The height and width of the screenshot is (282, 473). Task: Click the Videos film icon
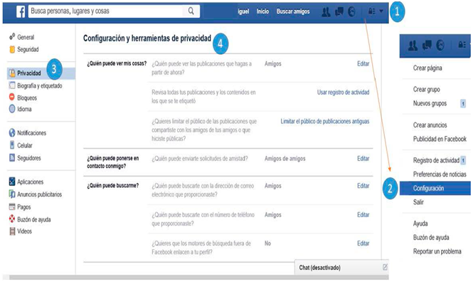(x=12, y=231)
